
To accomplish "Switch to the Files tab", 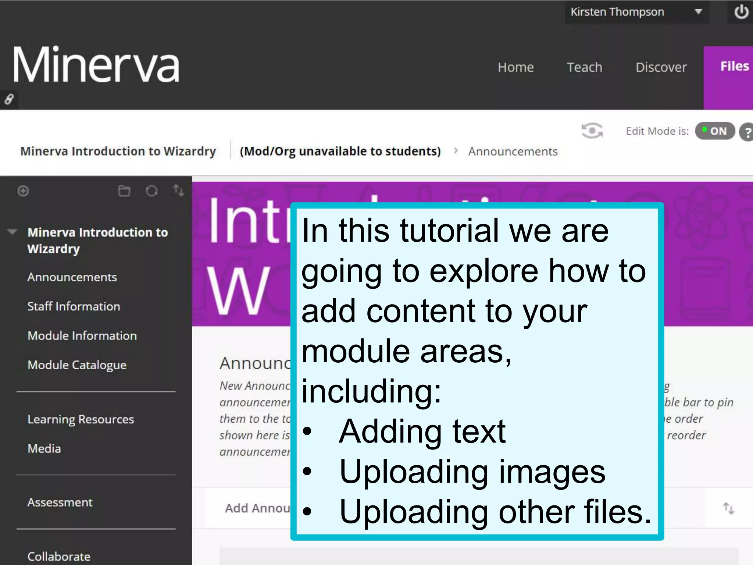I will (734, 67).
